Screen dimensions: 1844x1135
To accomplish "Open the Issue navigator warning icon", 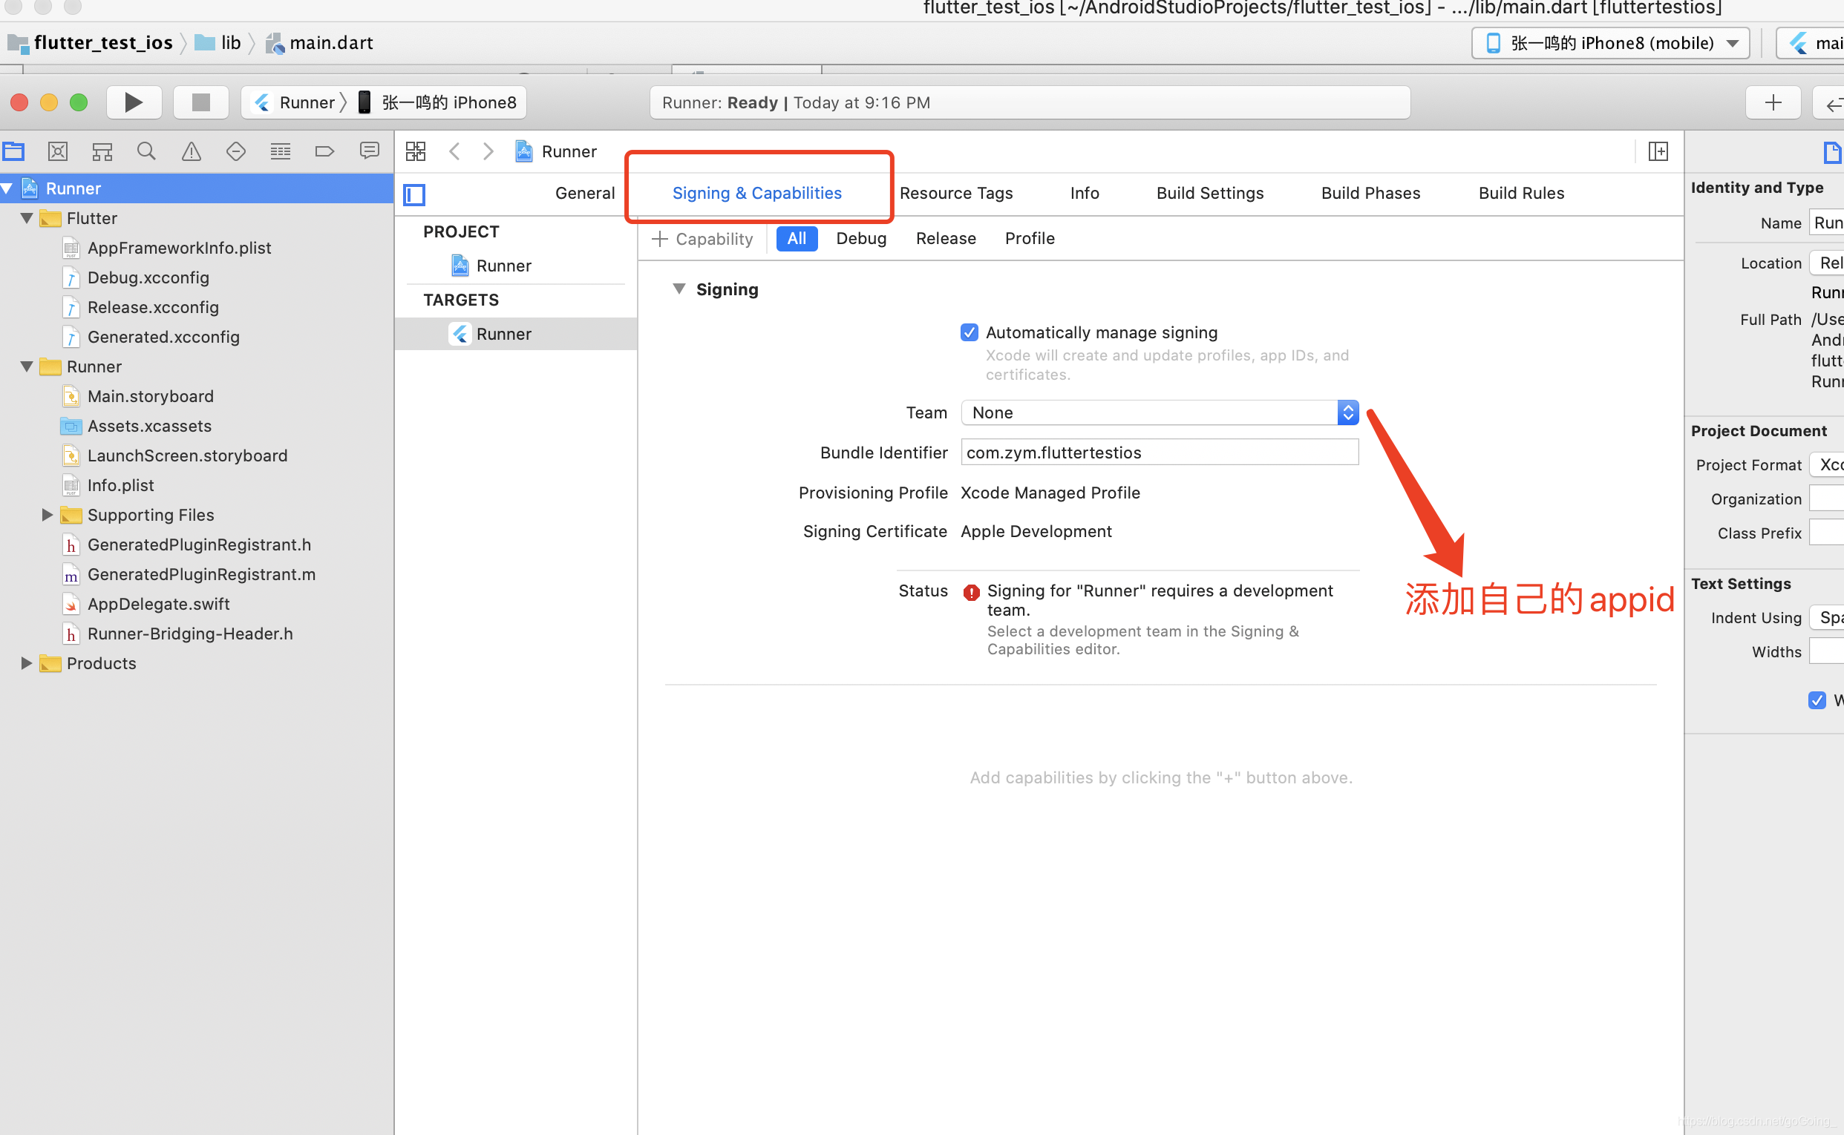I will [192, 151].
